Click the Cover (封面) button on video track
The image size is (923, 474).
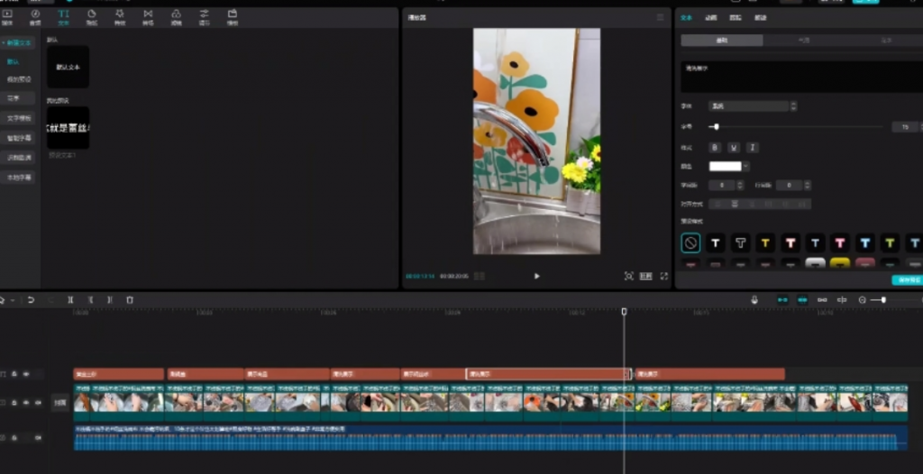[x=60, y=403]
